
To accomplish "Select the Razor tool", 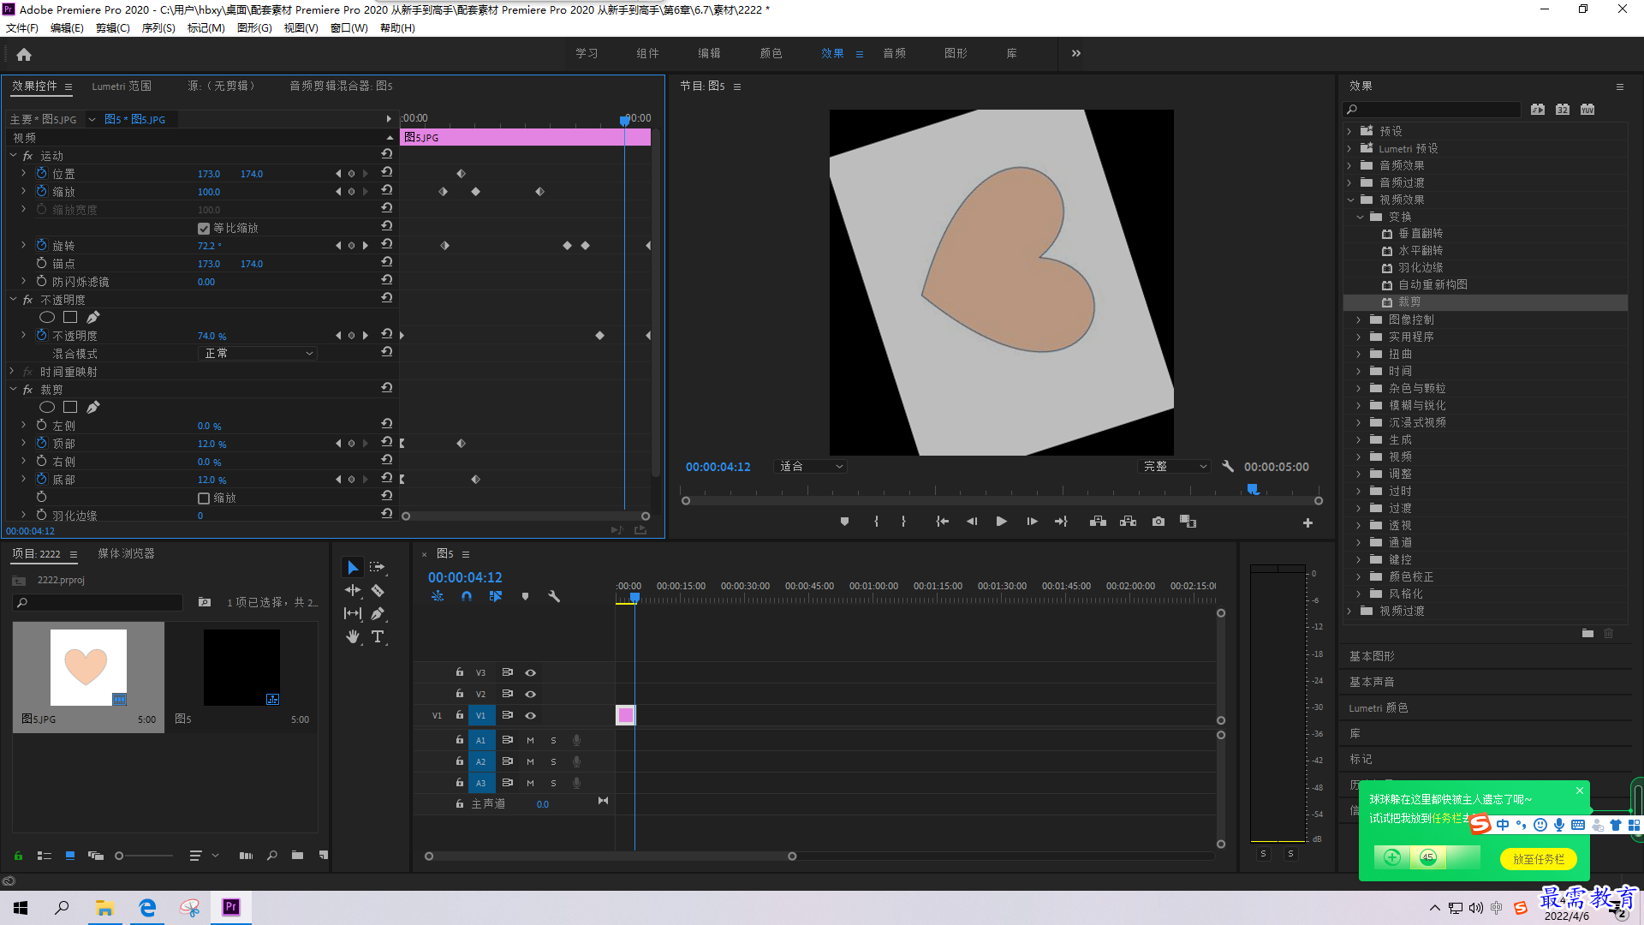I will 377,591.
